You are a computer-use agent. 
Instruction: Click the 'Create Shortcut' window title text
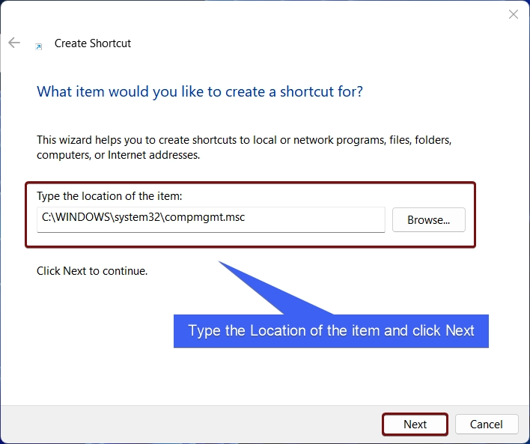(x=93, y=43)
